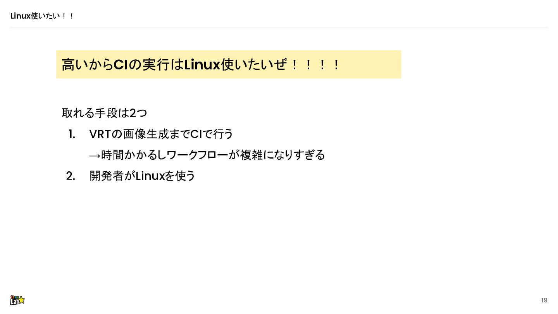Click the text '取れる手段は2つ'
Viewport: 558px width, 314px height.
pyautogui.click(x=104, y=113)
